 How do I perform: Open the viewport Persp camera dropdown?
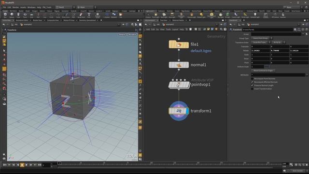[x=122, y=34]
